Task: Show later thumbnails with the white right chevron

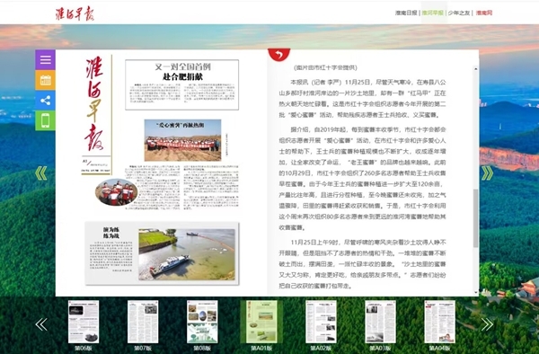Action: coord(487,324)
